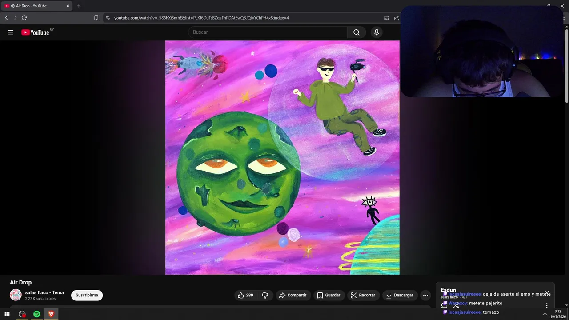
Task: Click chat message 'temazo'
Action: [x=491, y=312]
